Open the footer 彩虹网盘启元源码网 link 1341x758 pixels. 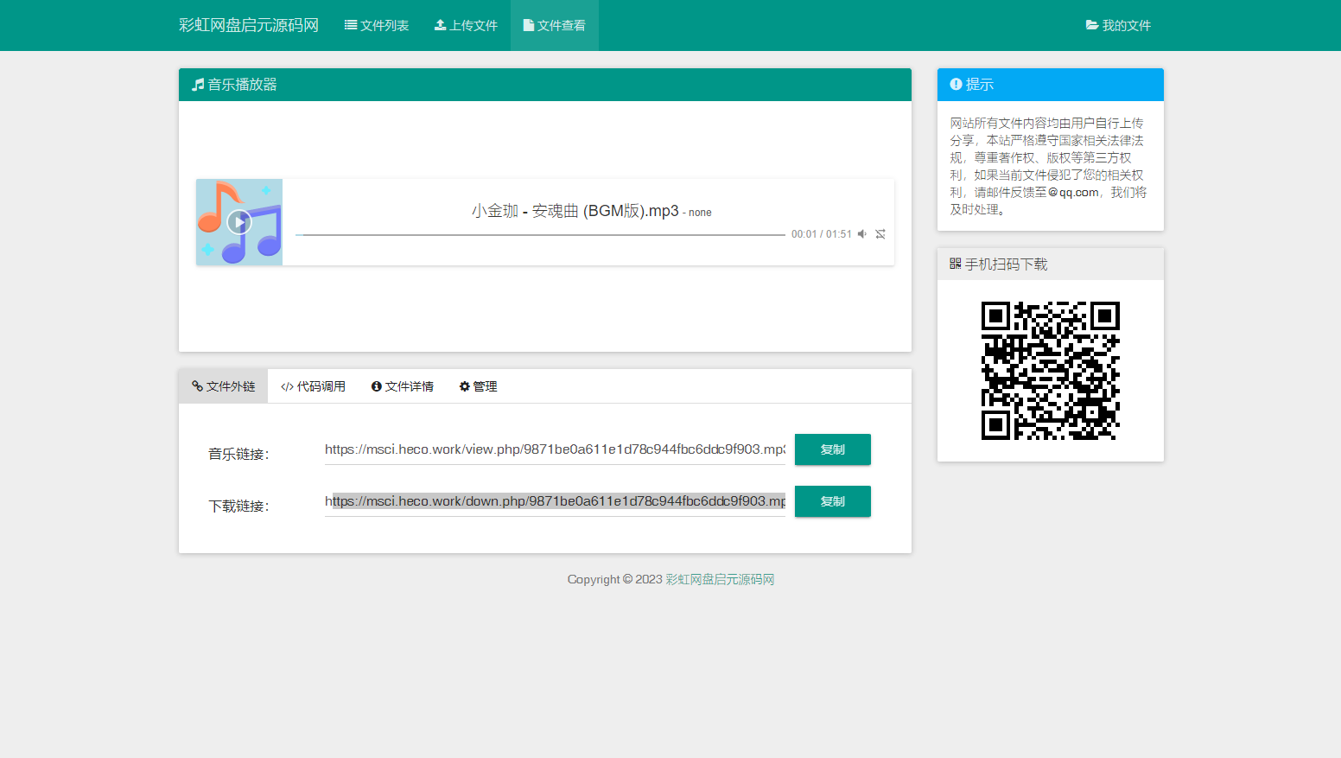point(720,579)
